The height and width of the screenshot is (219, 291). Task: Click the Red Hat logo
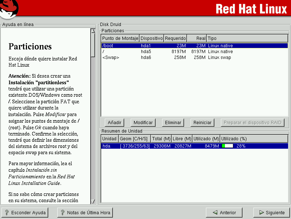coord(9,9)
